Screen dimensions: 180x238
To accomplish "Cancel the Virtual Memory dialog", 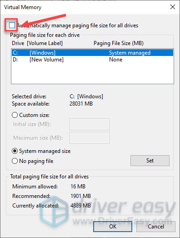I will coord(156,227).
